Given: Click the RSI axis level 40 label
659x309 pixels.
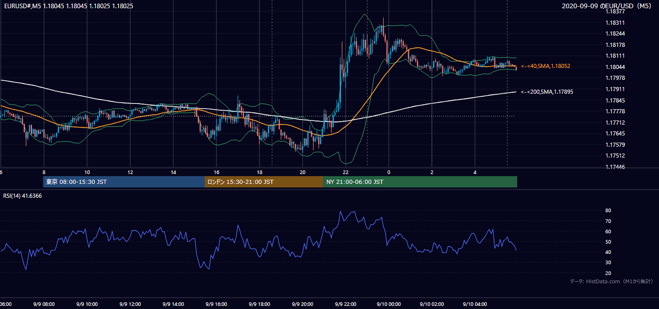Looking at the screenshot, I should click(608, 252).
